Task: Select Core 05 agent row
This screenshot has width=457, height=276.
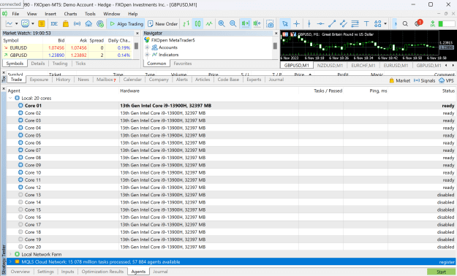Action: (230, 135)
